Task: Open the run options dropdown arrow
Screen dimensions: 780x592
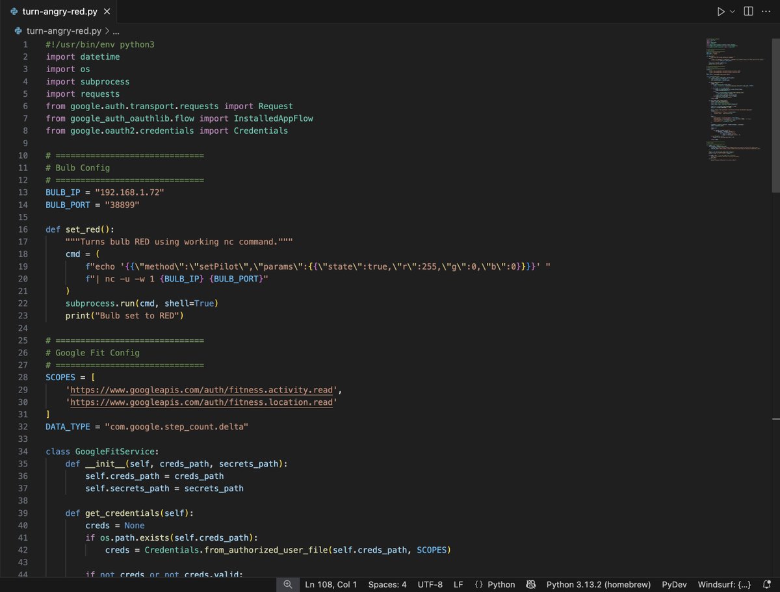Action: pos(733,12)
